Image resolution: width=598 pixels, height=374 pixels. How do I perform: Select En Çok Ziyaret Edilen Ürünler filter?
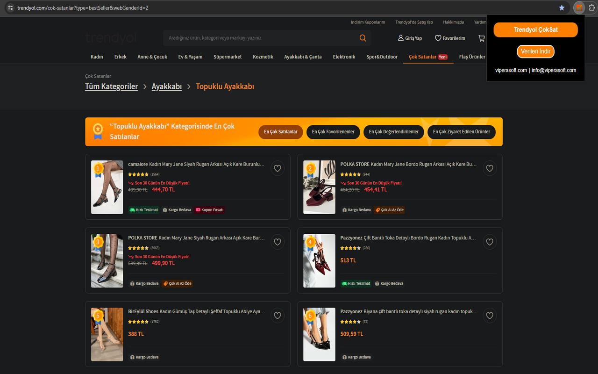pyautogui.click(x=462, y=132)
